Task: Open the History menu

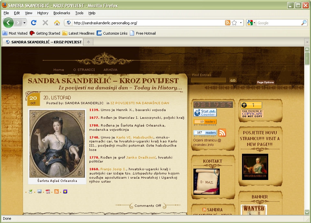Action: point(43,13)
